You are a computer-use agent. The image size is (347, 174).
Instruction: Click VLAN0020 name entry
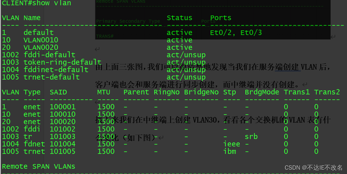pyautogui.click(x=41, y=47)
